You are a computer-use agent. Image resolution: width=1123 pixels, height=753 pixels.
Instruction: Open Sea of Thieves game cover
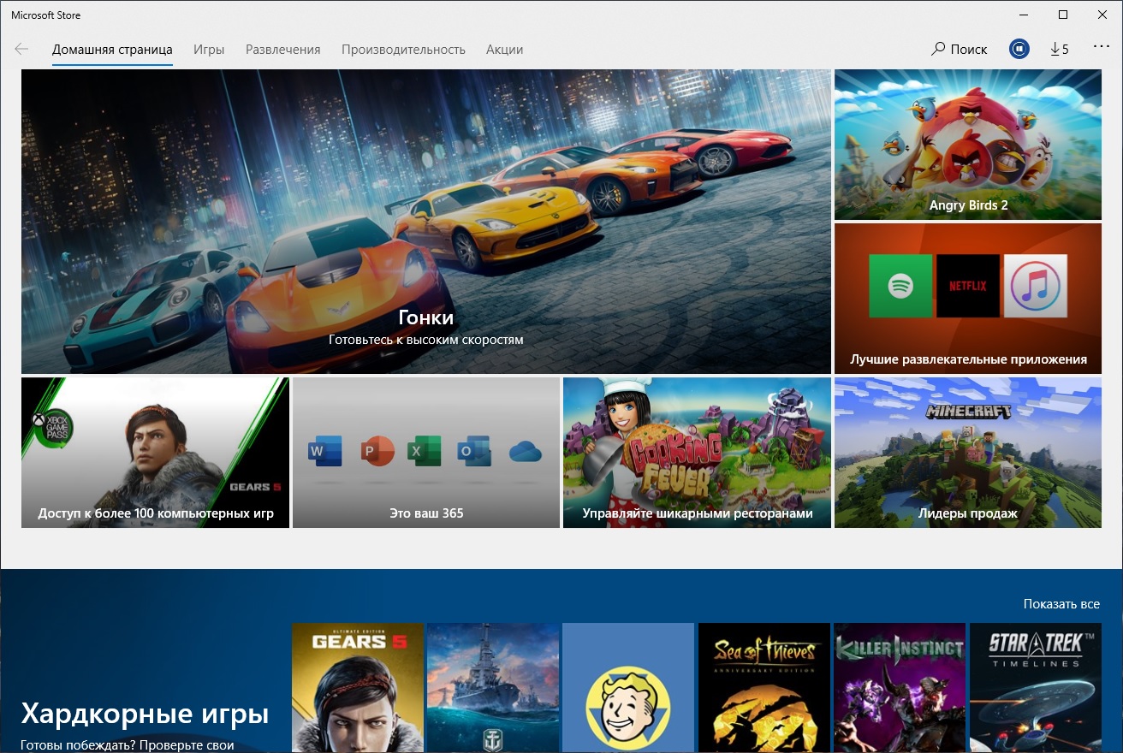764,688
